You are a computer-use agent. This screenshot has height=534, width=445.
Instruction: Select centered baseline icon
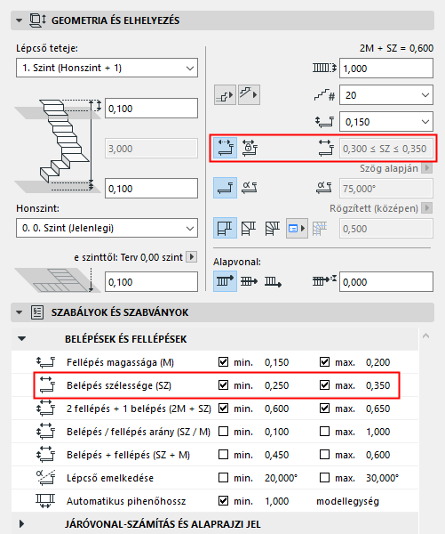coord(249,281)
